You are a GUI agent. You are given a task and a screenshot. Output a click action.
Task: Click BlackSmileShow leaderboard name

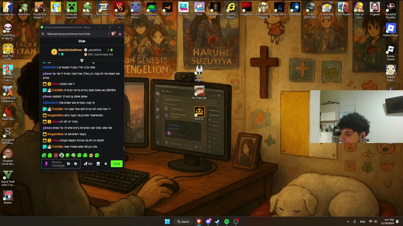click(x=70, y=50)
